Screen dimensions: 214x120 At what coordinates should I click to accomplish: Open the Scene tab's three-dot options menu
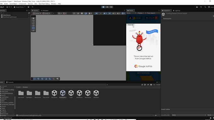124,10
